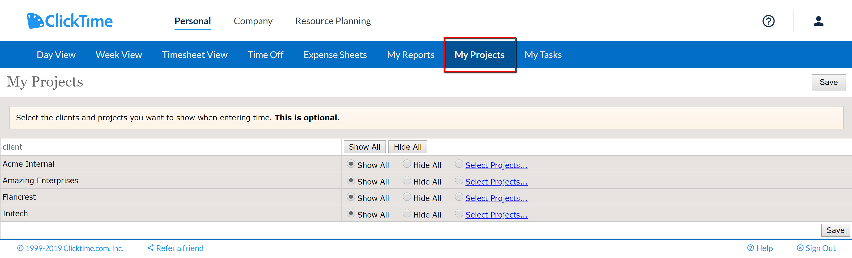Click the Save button below the client table
Image resolution: width=852 pixels, height=258 pixels.
tap(835, 230)
